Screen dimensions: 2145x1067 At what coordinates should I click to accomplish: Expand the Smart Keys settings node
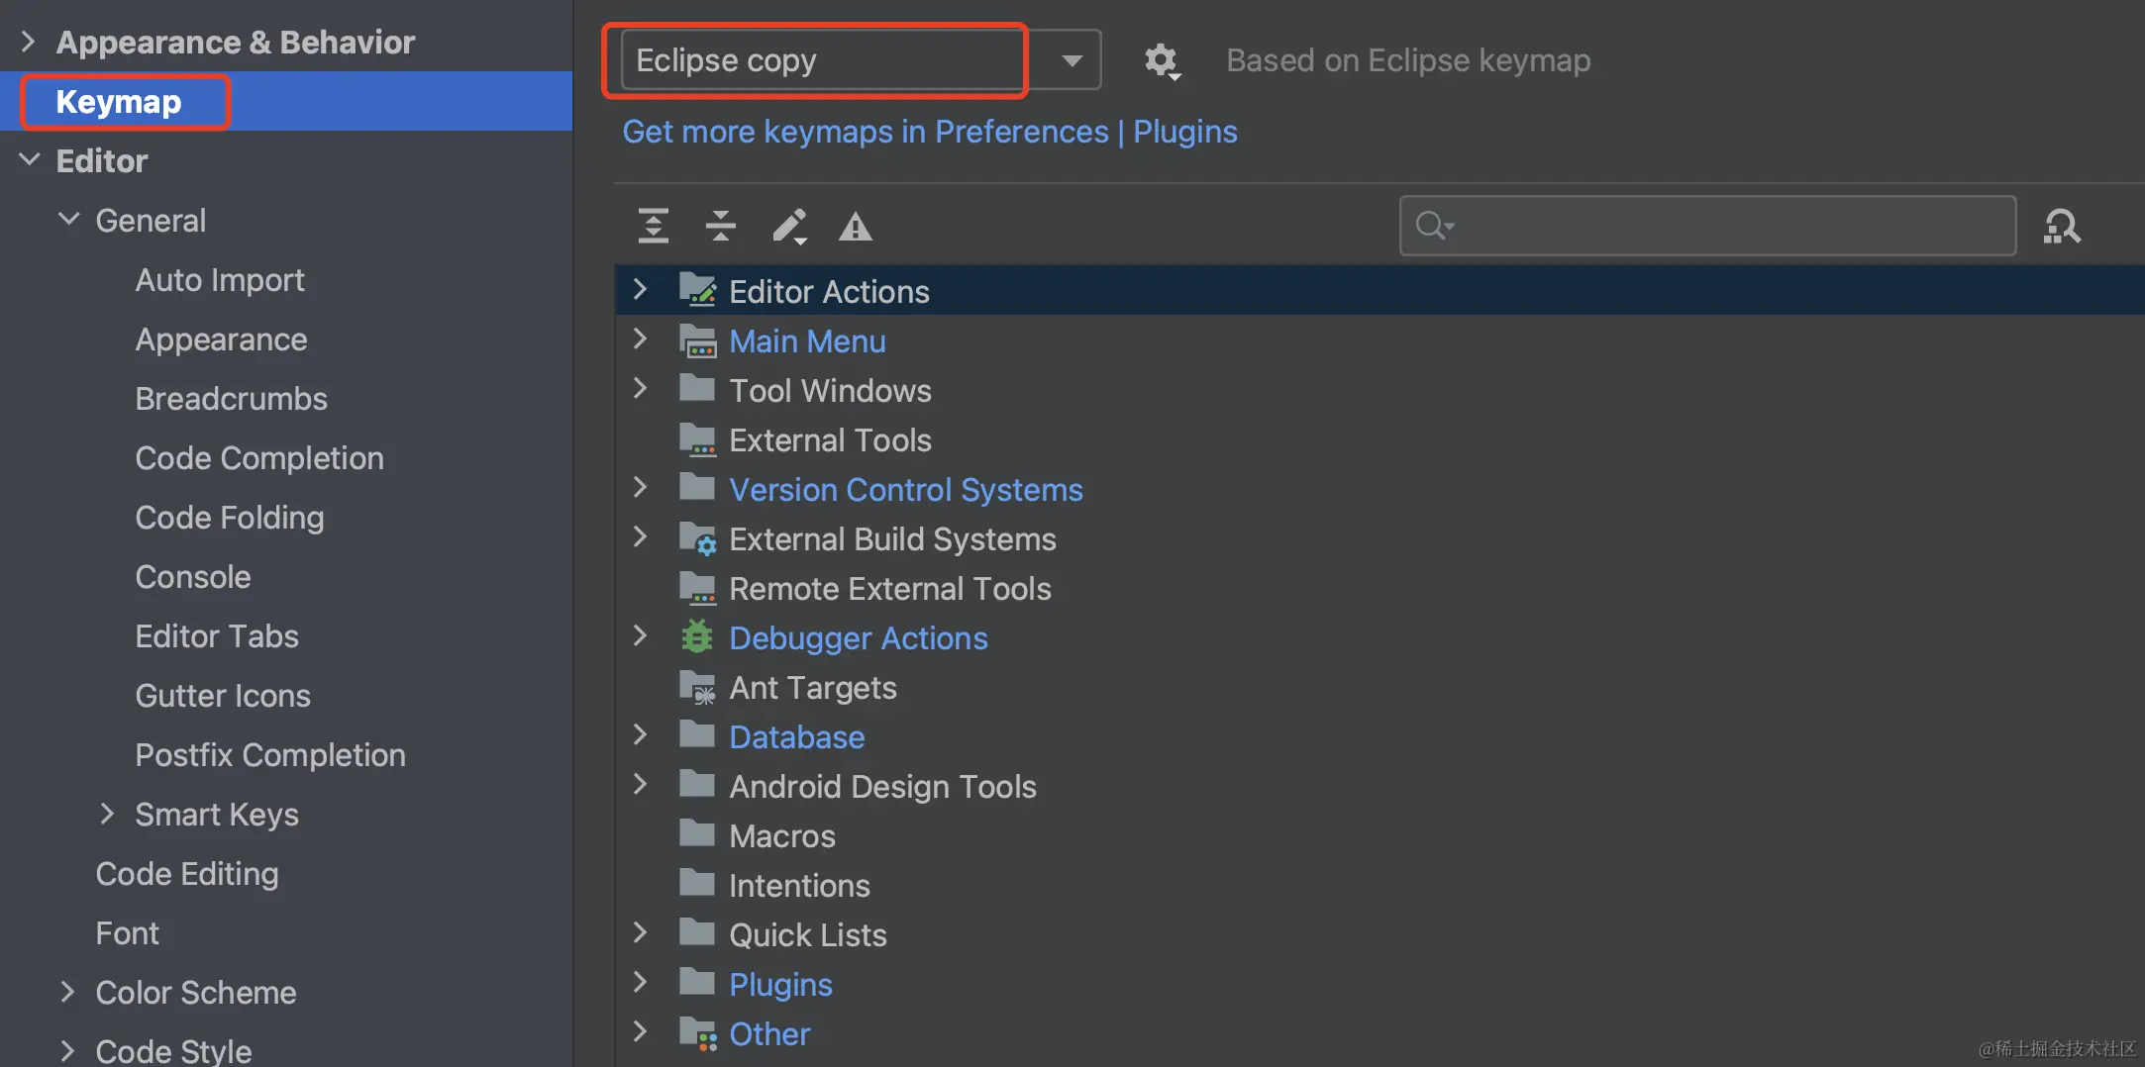[107, 814]
